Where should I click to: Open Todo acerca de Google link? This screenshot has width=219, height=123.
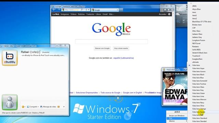click(110, 93)
